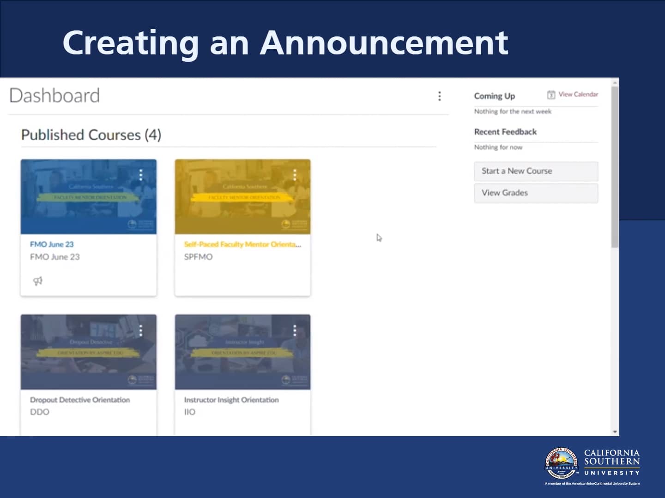Click the Start a New Course button
The image size is (665, 498).
[x=536, y=171]
